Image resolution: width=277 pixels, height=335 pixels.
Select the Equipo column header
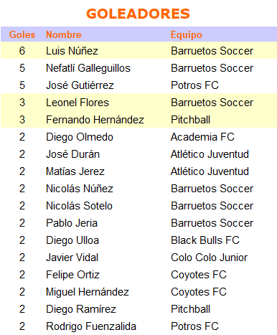click(187, 35)
